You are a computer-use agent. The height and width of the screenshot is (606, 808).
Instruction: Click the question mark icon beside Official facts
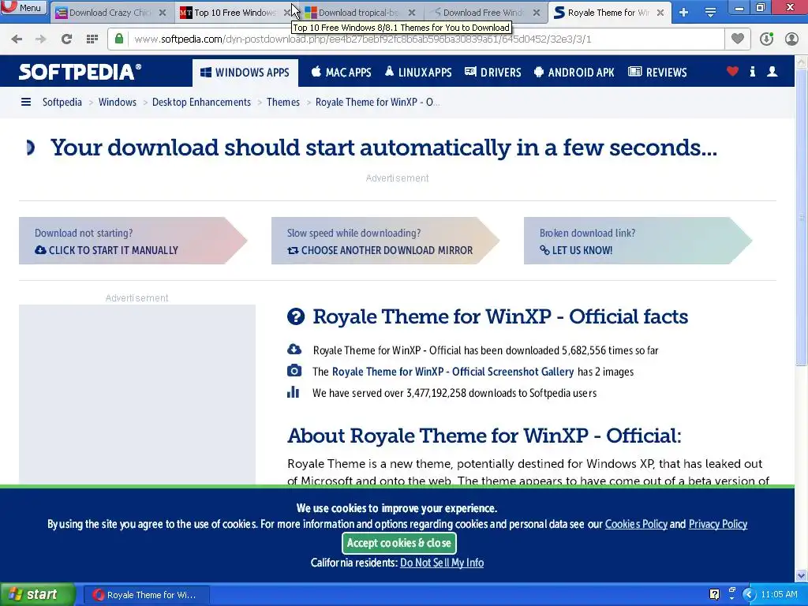(296, 316)
